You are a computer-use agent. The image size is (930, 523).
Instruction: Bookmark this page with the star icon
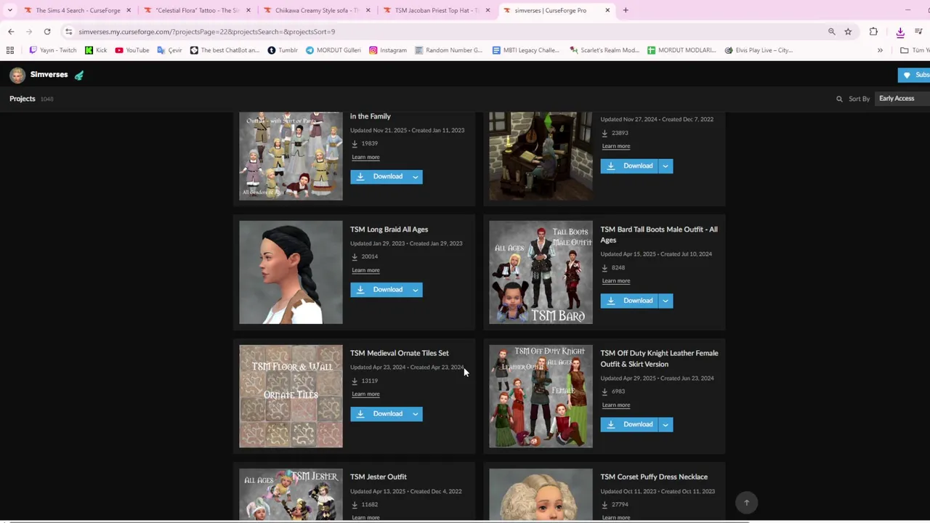coord(848,32)
